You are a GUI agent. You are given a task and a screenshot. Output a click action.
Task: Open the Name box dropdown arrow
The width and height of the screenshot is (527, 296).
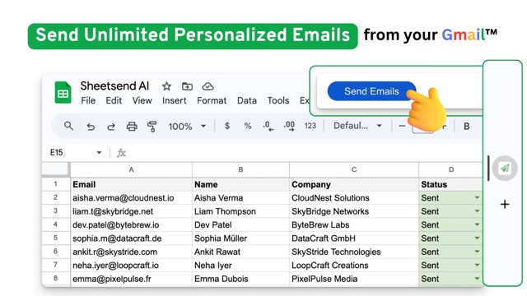coord(99,153)
